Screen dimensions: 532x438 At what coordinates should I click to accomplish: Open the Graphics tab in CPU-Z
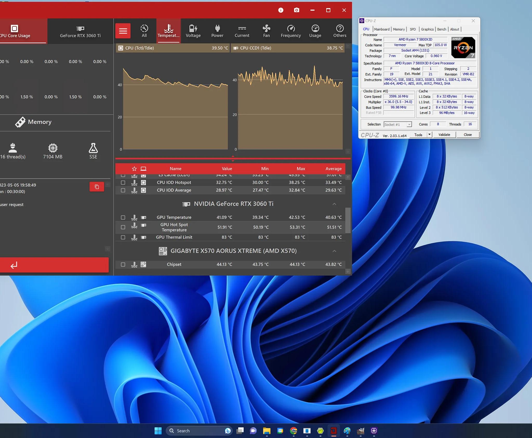[427, 29]
